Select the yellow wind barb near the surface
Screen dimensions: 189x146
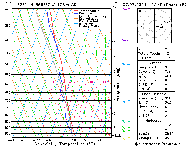pyautogui.click(x=126, y=138)
